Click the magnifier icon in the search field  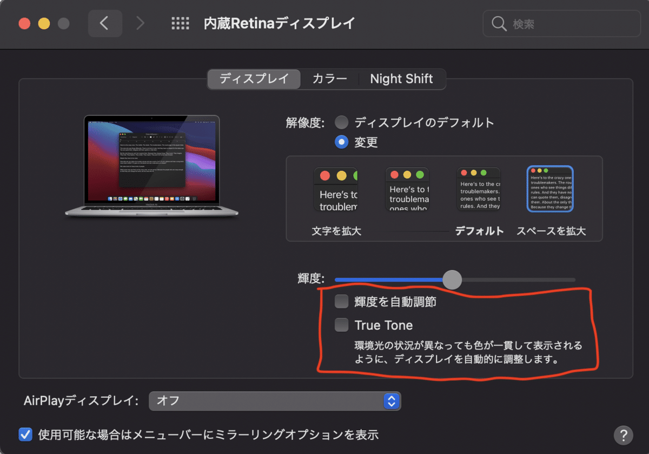tap(498, 23)
